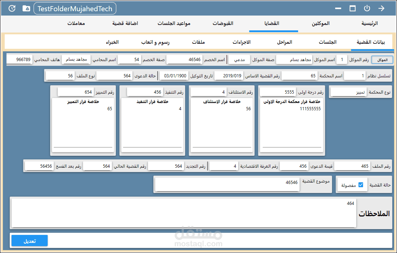Click the صفة الخصم field
Viewport: 397px width, 253px height.
(x=129, y=60)
